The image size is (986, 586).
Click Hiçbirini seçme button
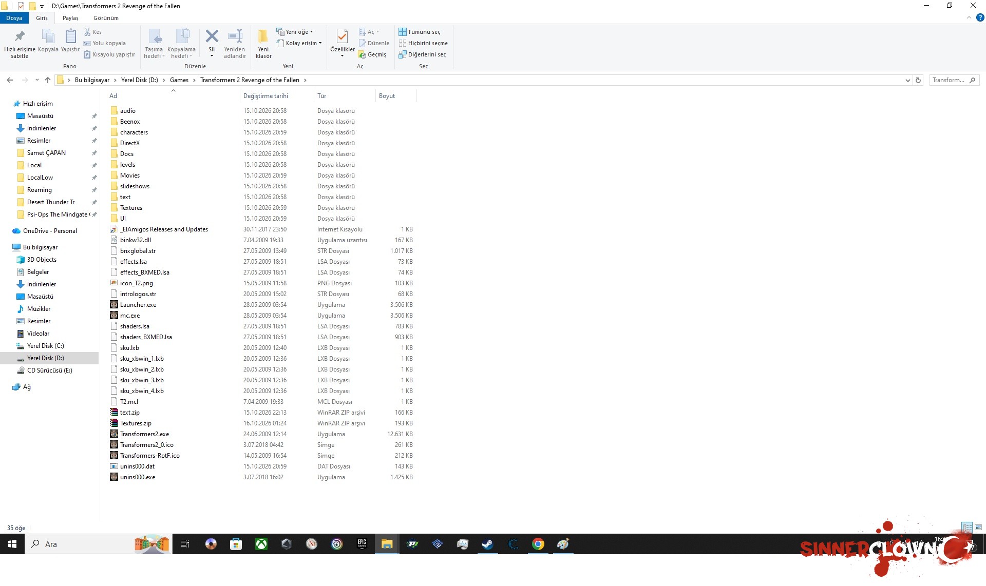[423, 43]
